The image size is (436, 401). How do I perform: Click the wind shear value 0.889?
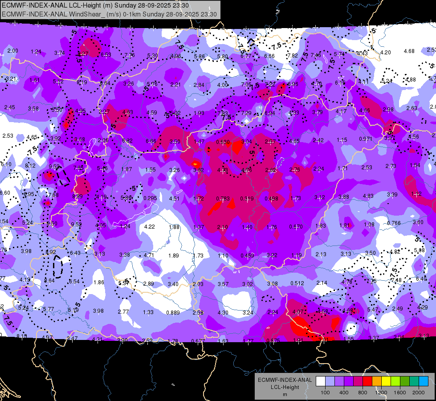[x=173, y=312]
